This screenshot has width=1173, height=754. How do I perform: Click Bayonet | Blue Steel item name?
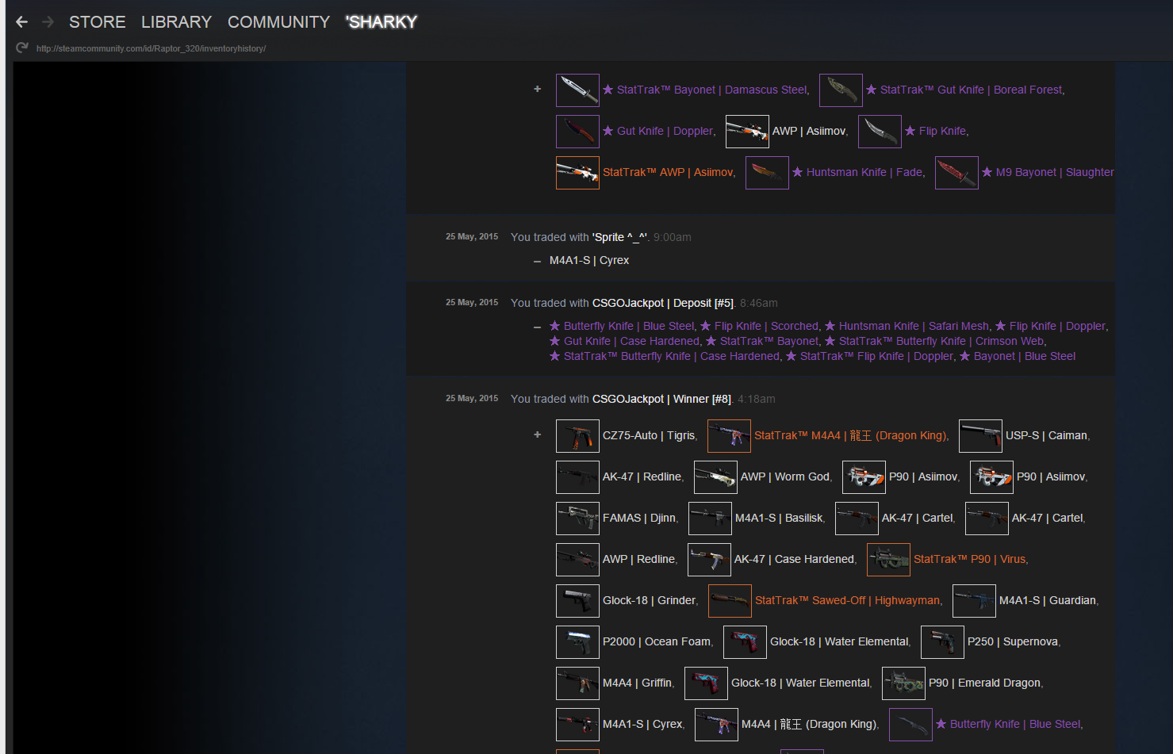(1018, 356)
